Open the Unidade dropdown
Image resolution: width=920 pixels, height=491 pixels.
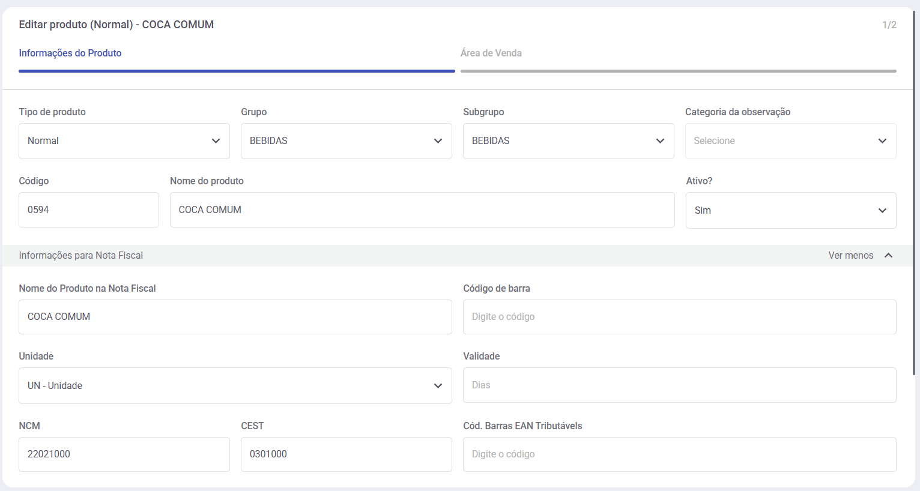[x=235, y=385]
